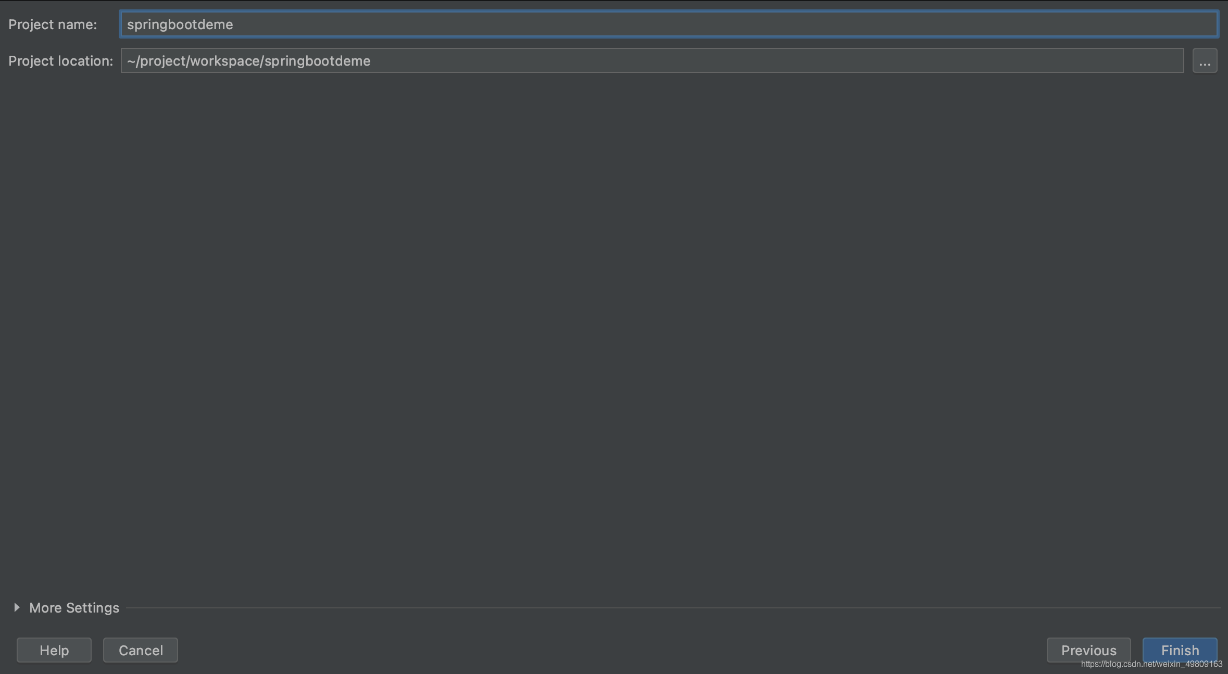
Task: Open the Help button
Action: point(54,650)
